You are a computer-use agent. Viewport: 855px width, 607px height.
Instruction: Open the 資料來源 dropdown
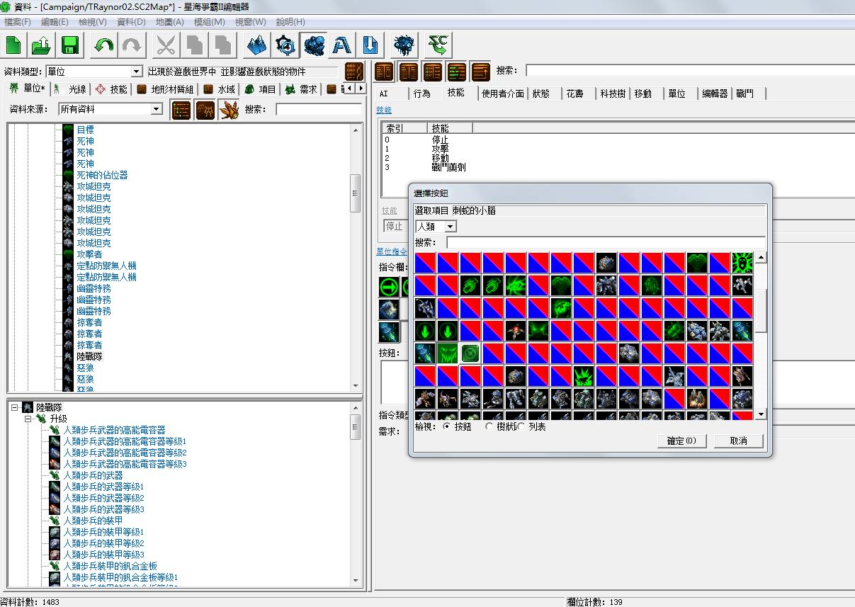(x=111, y=109)
